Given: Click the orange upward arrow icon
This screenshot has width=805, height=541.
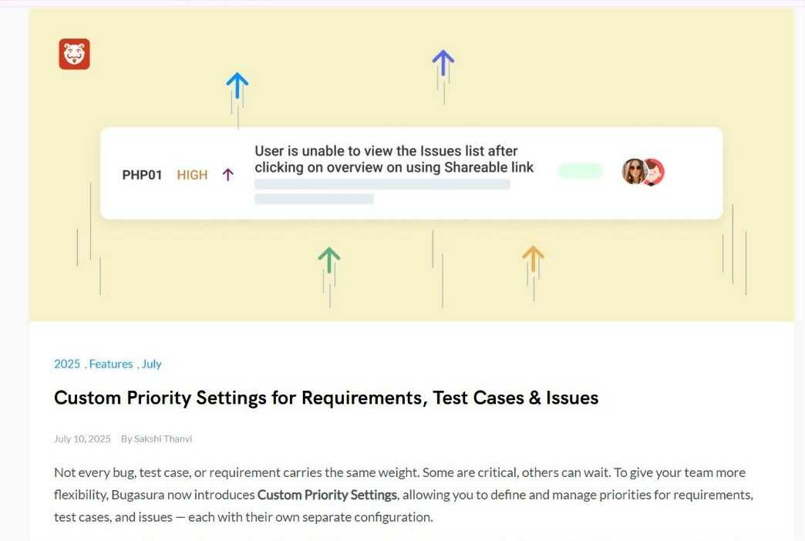Looking at the screenshot, I should click(x=533, y=257).
